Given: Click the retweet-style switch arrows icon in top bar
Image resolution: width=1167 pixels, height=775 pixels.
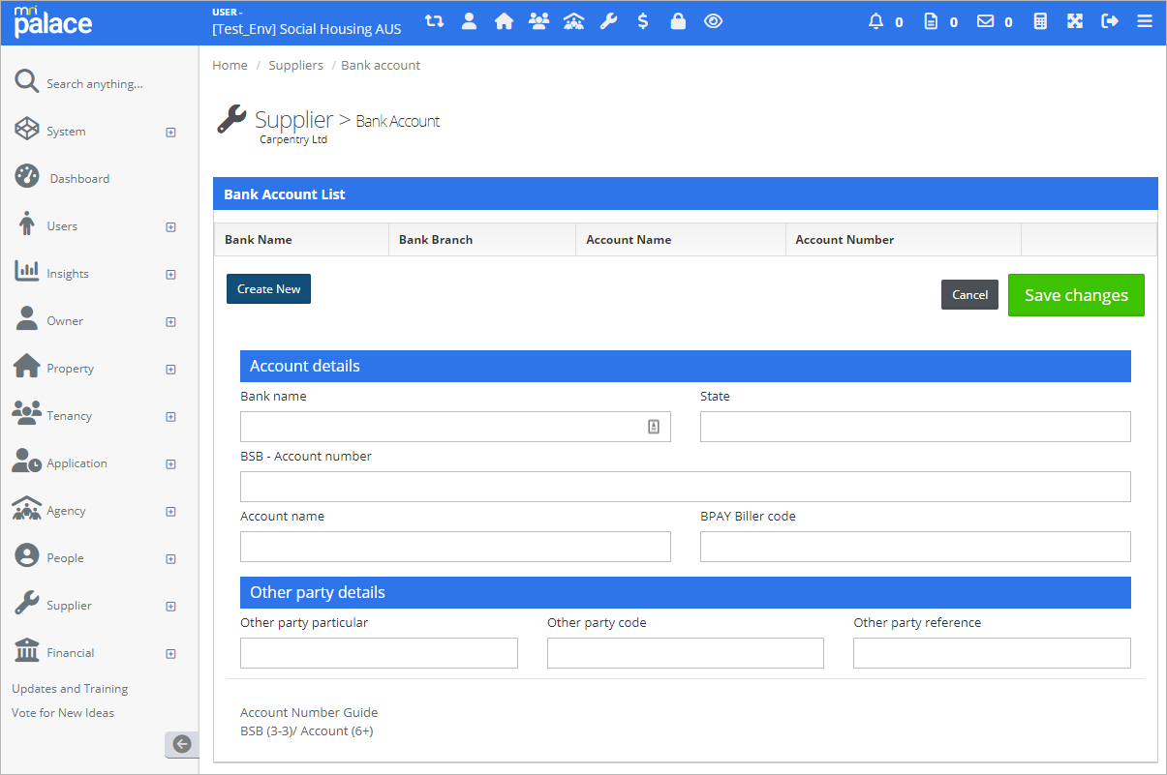Looking at the screenshot, I should tap(434, 21).
